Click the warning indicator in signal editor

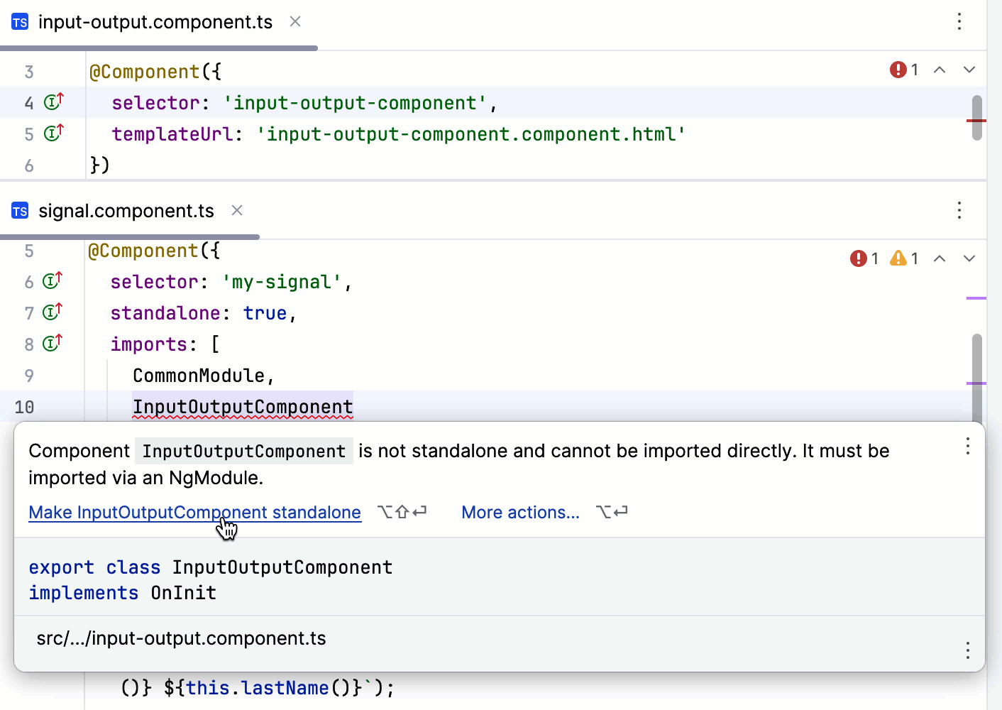[904, 258]
